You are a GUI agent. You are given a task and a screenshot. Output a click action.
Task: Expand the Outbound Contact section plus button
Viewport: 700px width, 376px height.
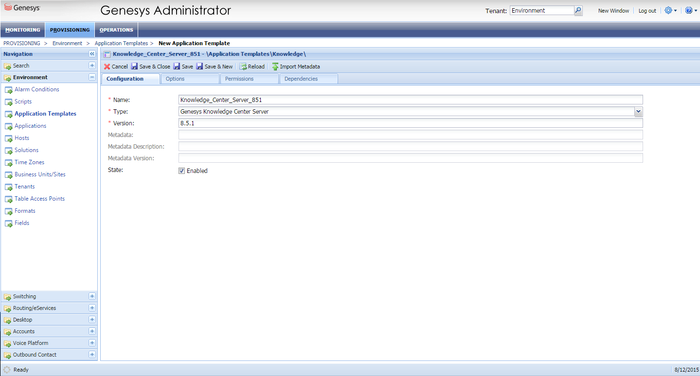pyautogui.click(x=92, y=355)
